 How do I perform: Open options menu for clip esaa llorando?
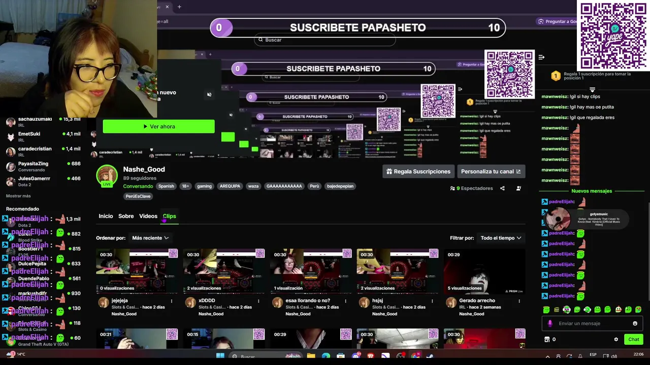[345, 301]
